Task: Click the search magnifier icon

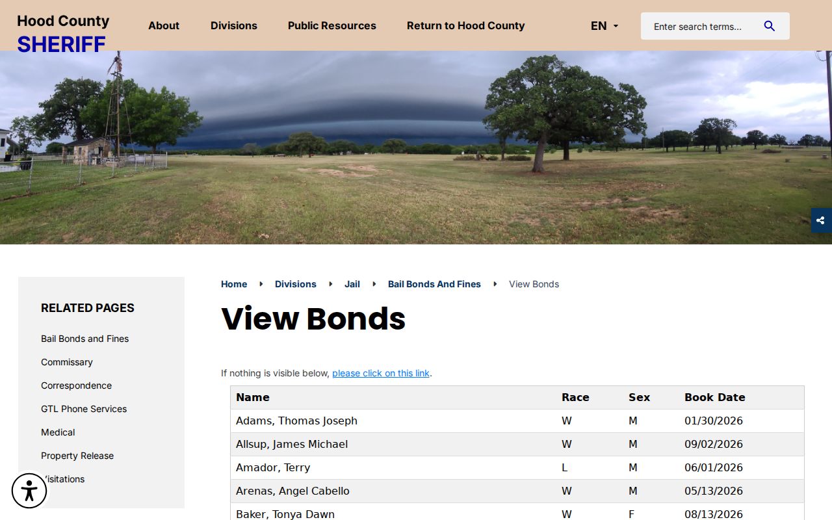Action: [x=770, y=26]
